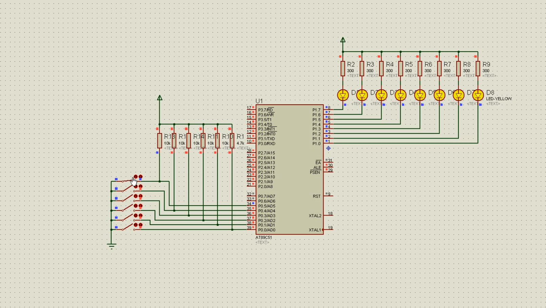Select resistor R5 body
The height and width of the screenshot is (308, 546).
coord(401,68)
